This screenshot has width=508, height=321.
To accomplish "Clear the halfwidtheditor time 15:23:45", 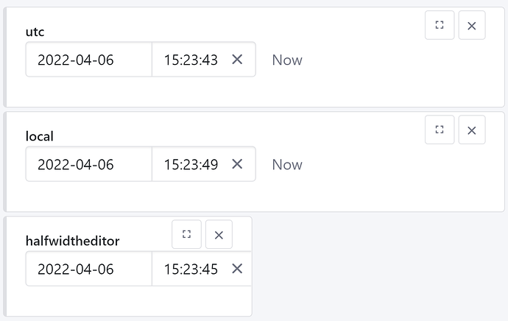I will click(x=237, y=269).
